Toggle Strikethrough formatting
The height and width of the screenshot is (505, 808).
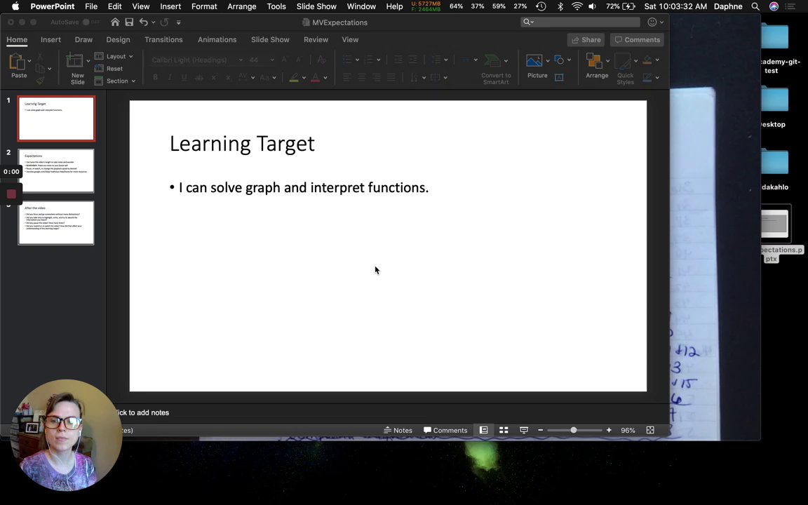point(199,77)
